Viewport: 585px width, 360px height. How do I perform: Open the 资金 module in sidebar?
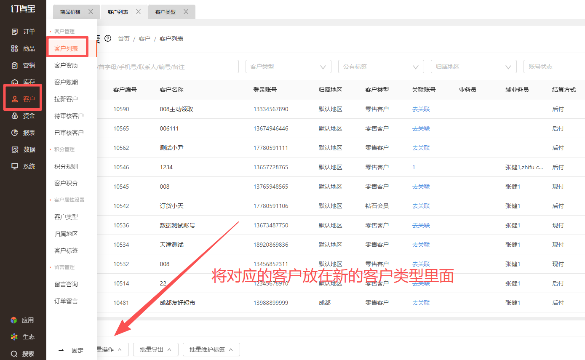pyautogui.click(x=23, y=116)
